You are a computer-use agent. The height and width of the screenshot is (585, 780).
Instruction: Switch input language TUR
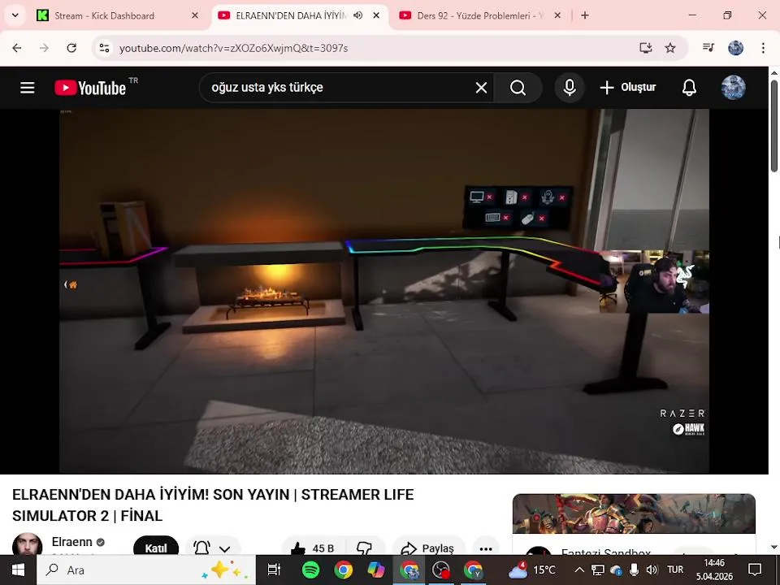675,570
